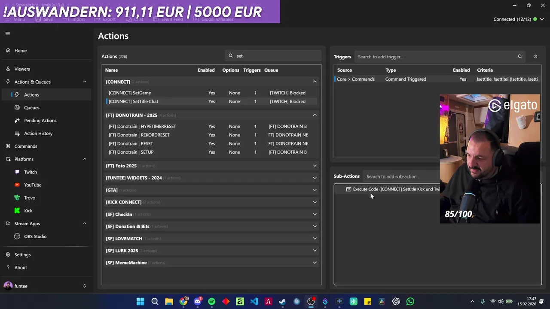This screenshot has height=309, width=550.
Task: Expand the [FUNTEE] WIDGETS - 2024 group
Action: [315, 178]
